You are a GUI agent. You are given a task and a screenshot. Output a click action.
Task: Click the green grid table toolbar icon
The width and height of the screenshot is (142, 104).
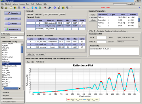[x=40, y=8]
